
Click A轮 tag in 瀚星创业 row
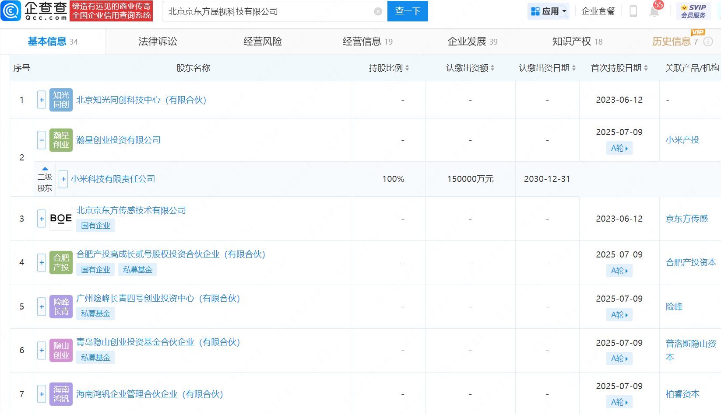pos(619,148)
